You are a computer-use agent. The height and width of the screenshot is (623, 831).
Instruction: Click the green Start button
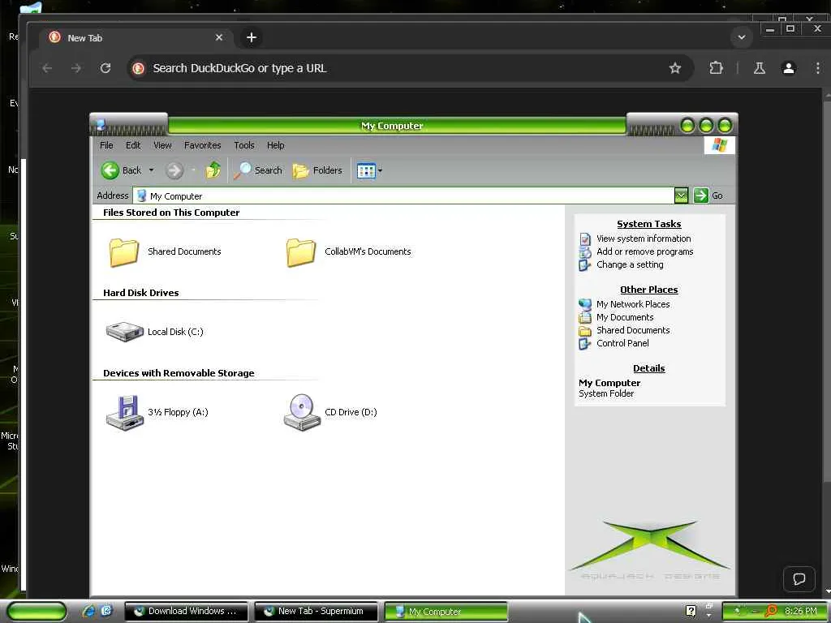37,612
